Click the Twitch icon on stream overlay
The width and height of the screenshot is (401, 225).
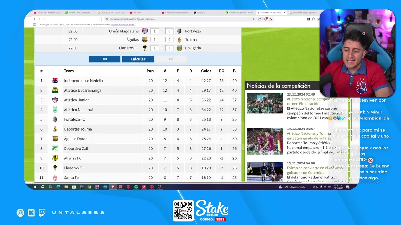42,213
